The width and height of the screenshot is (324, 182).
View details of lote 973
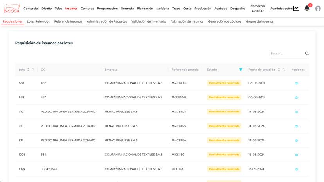(296, 126)
